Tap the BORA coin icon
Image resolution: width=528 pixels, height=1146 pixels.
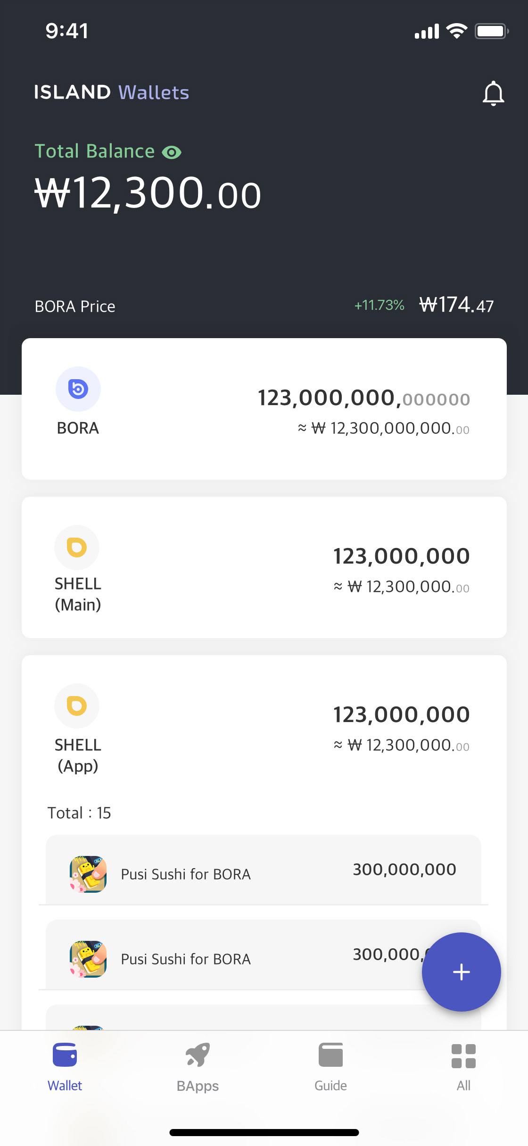click(x=78, y=389)
